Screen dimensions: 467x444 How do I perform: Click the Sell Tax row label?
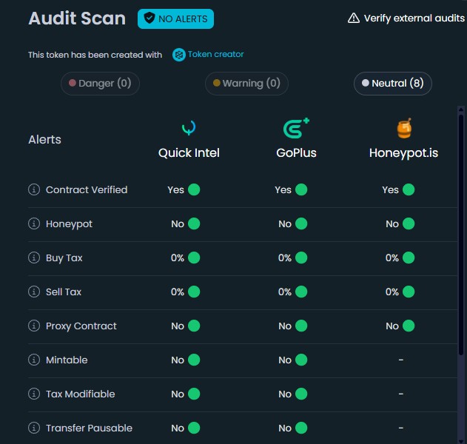click(64, 292)
